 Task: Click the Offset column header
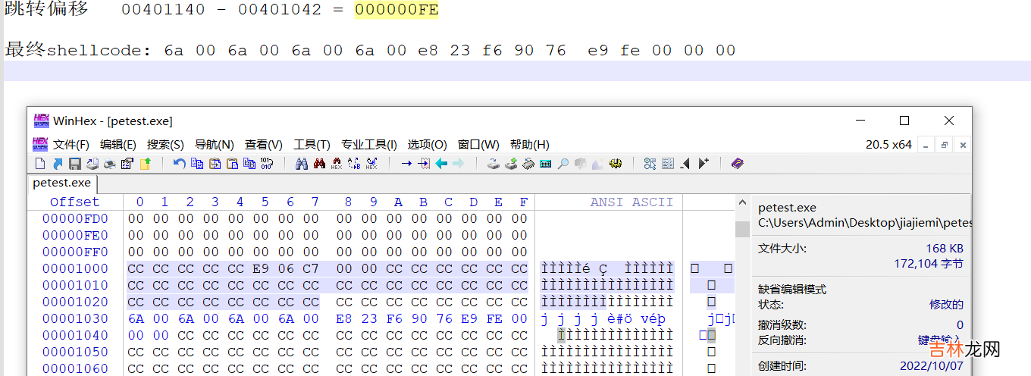pos(74,202)
